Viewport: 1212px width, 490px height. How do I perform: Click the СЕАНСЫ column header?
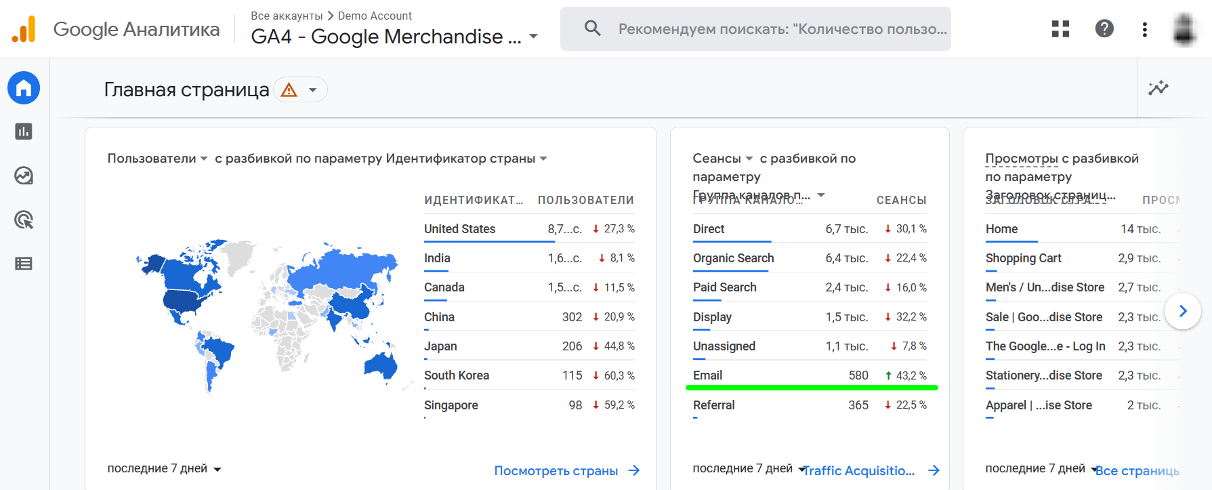click(902, 200)
